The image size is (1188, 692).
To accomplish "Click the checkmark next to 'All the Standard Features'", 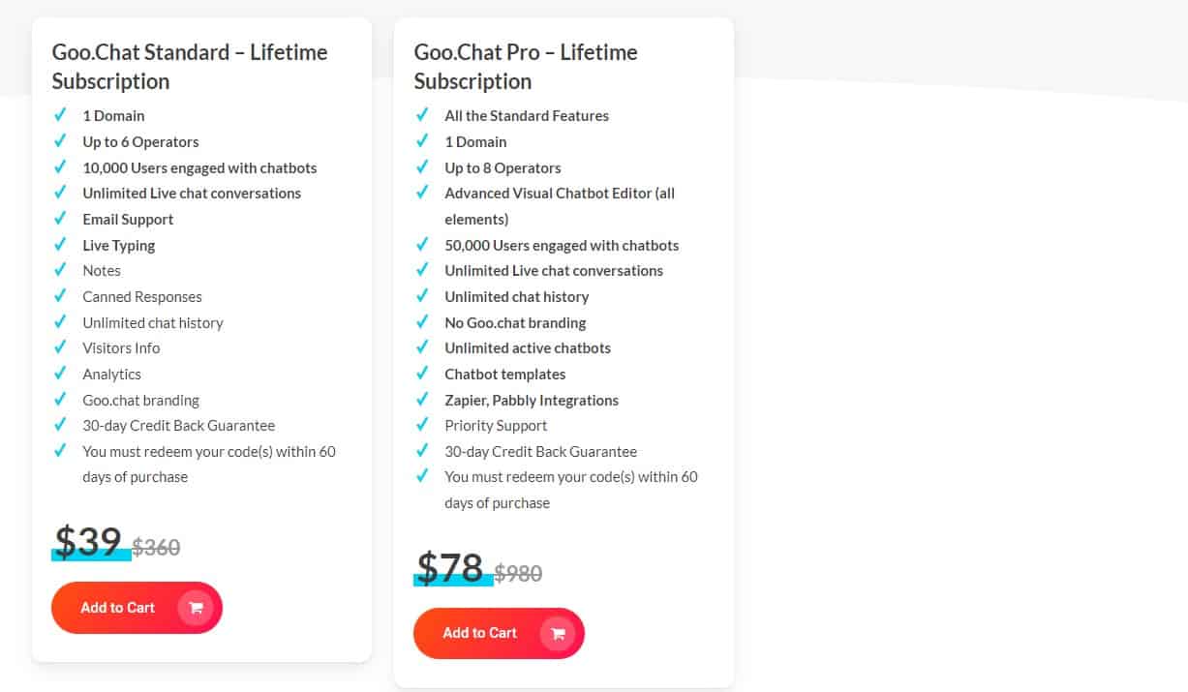I will coord(422,115).
